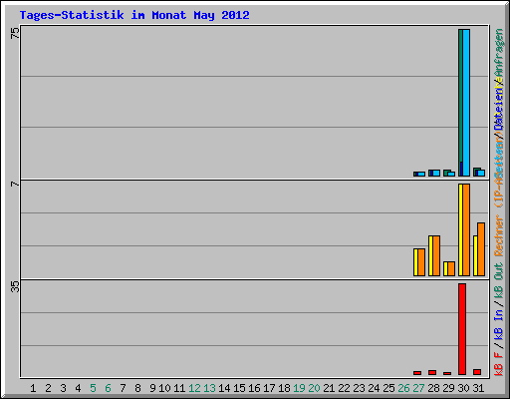
Task: Click day label 22 on x-axis
Action: [x=344, y=388]
